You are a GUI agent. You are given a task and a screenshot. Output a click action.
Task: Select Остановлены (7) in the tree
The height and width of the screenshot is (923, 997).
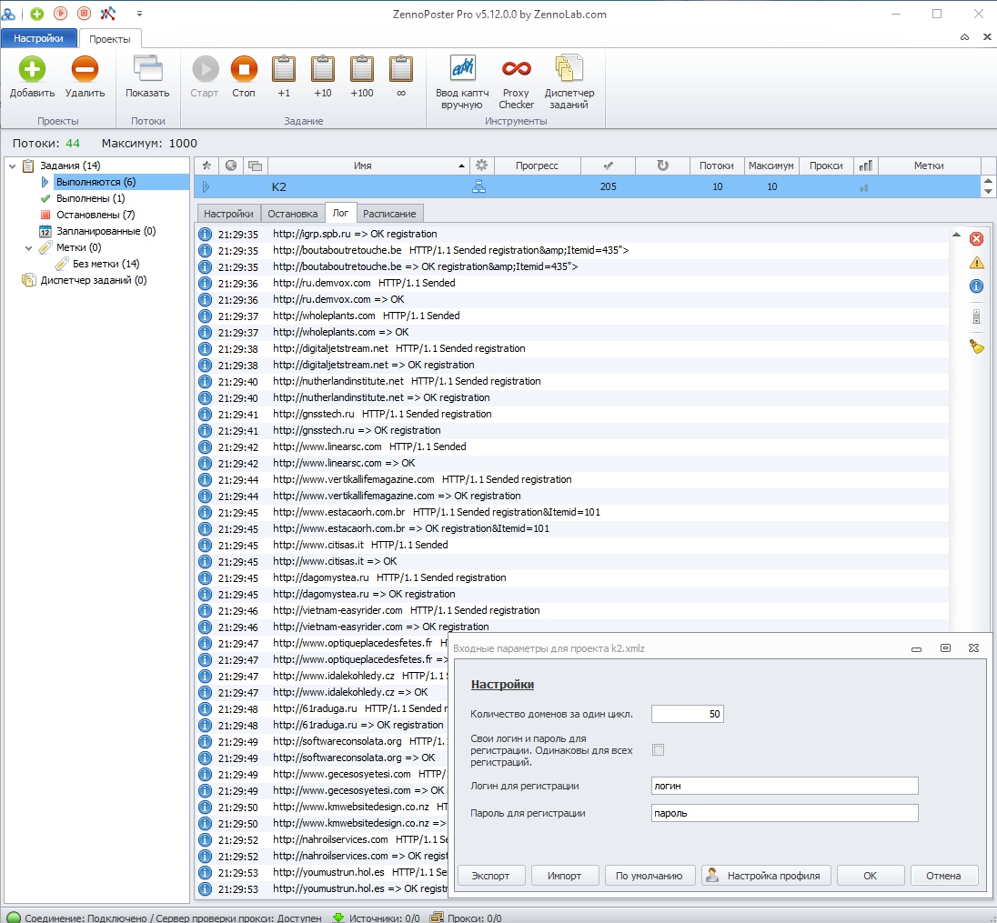(x=96, y=215)
